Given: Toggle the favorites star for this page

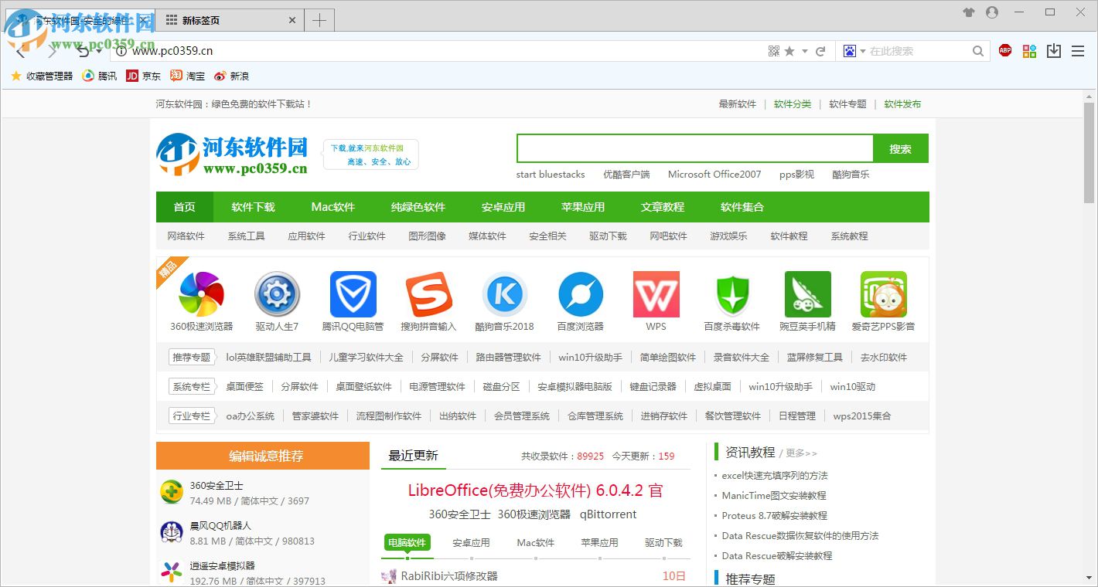Looking at the screenshot, I should pyautogui.click(x=788, y=50).
